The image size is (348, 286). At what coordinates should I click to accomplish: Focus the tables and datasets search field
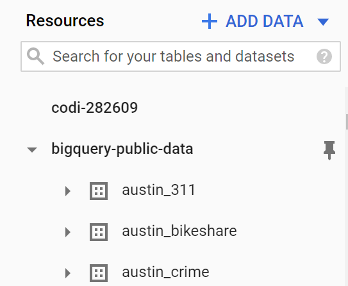181,56
